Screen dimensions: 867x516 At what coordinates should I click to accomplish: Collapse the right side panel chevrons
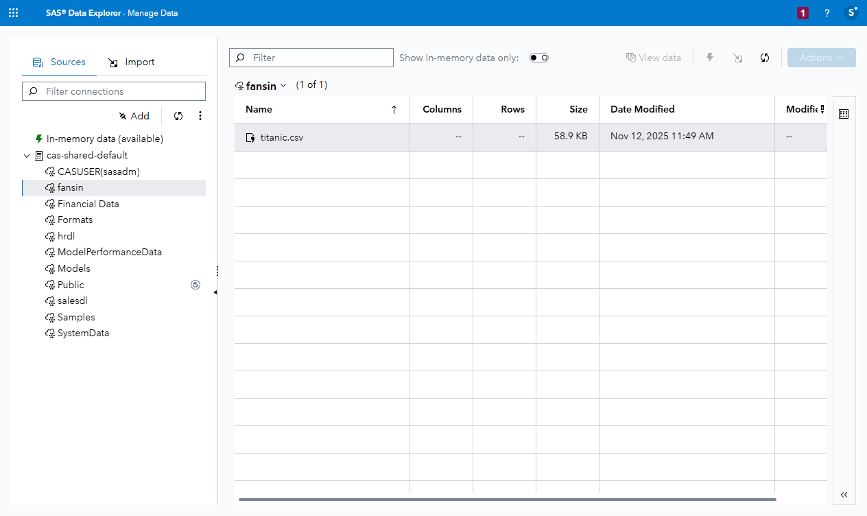844,495
